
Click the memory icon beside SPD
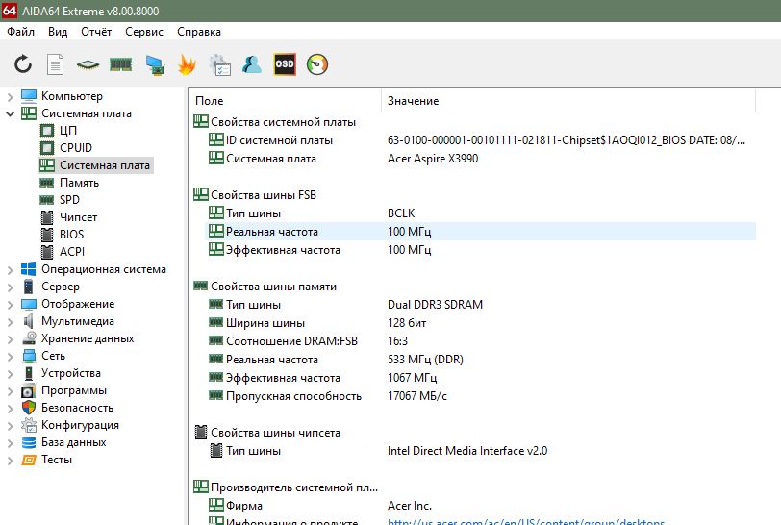click(46, 200)
